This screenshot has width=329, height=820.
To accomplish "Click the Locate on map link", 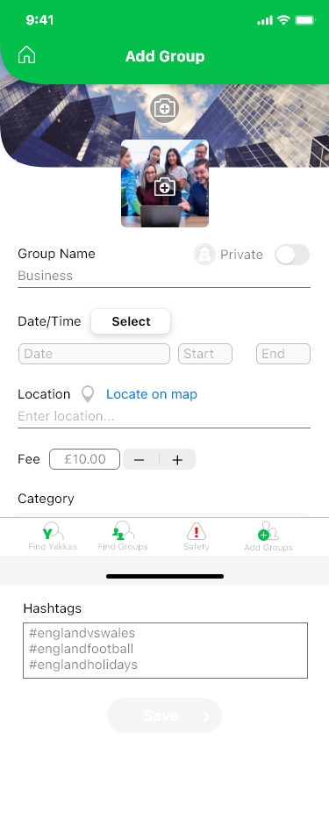I will click(152, 394).
